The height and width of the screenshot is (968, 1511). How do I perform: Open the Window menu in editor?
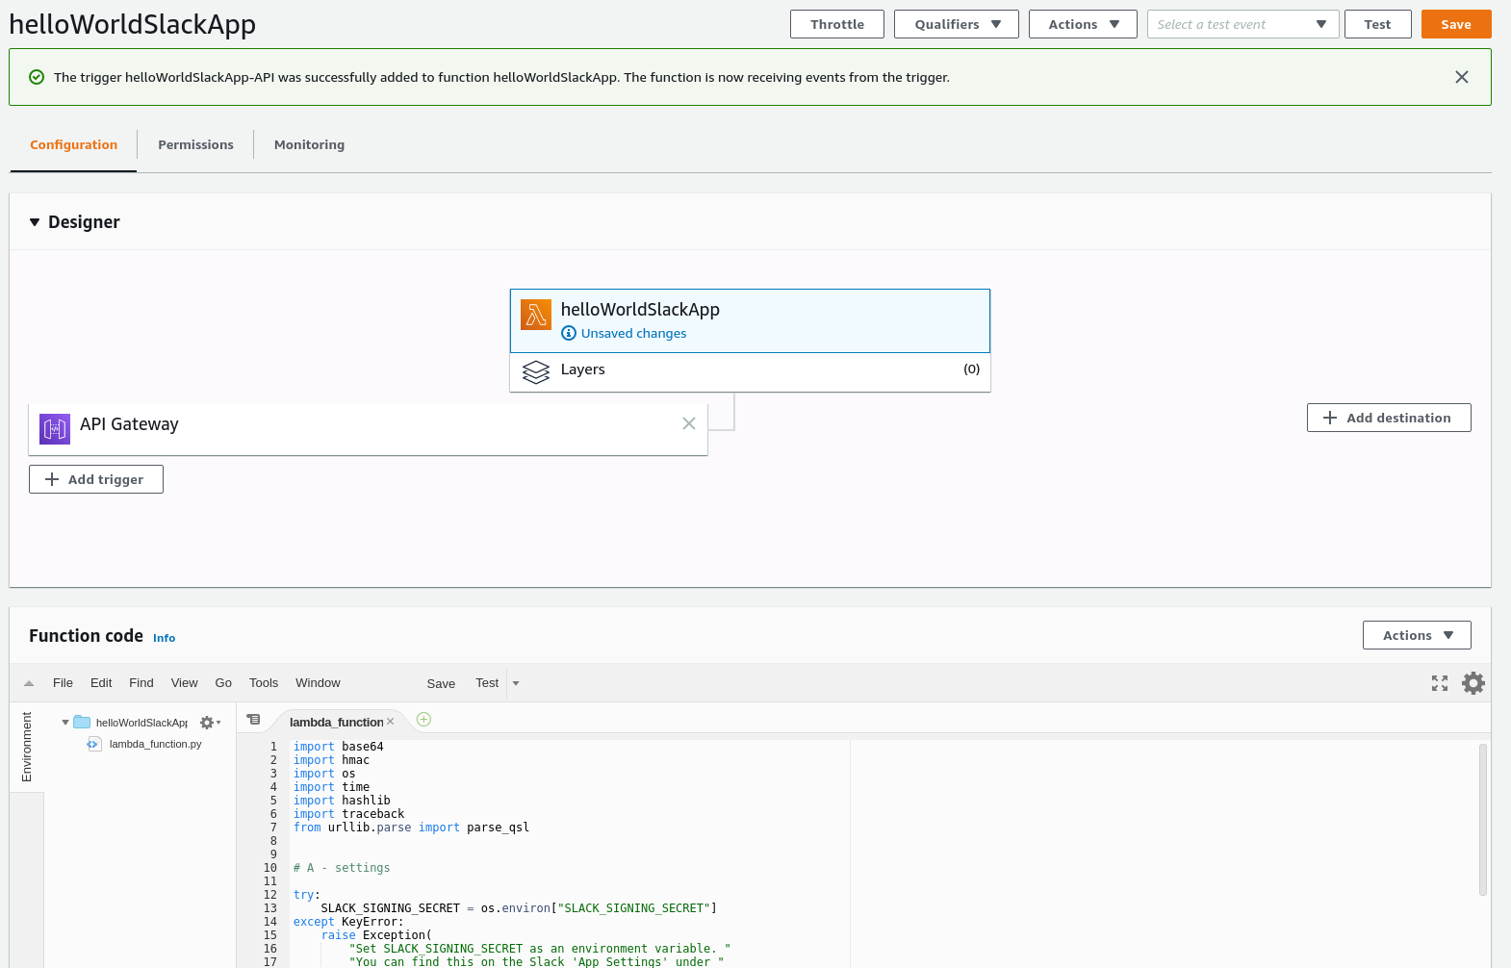pyautogui.click(x=318, y=683)
